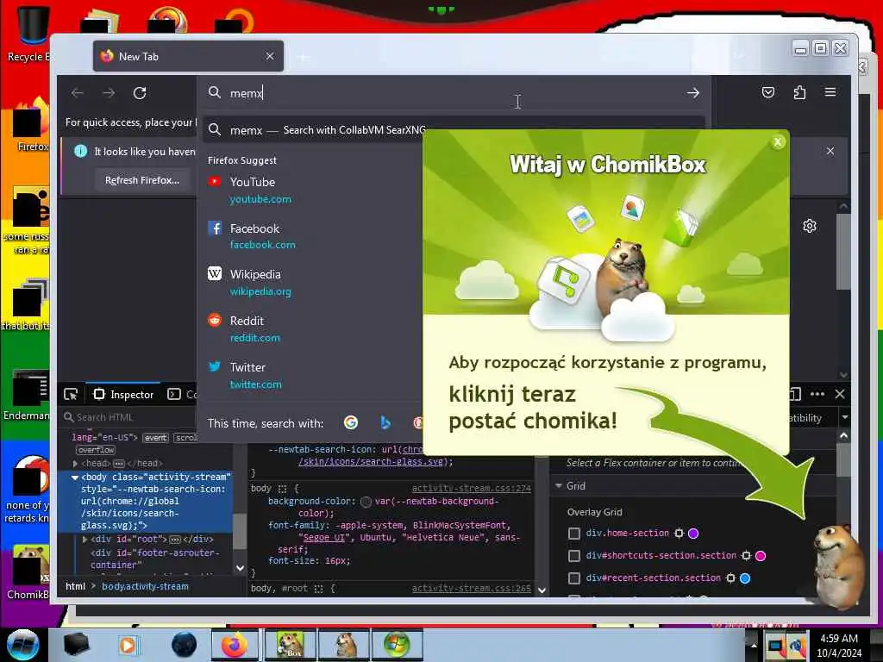Viewport: 883px width, 662px height.
Task: Click the ChomikBox hamster character
Action: click(839, 565)
